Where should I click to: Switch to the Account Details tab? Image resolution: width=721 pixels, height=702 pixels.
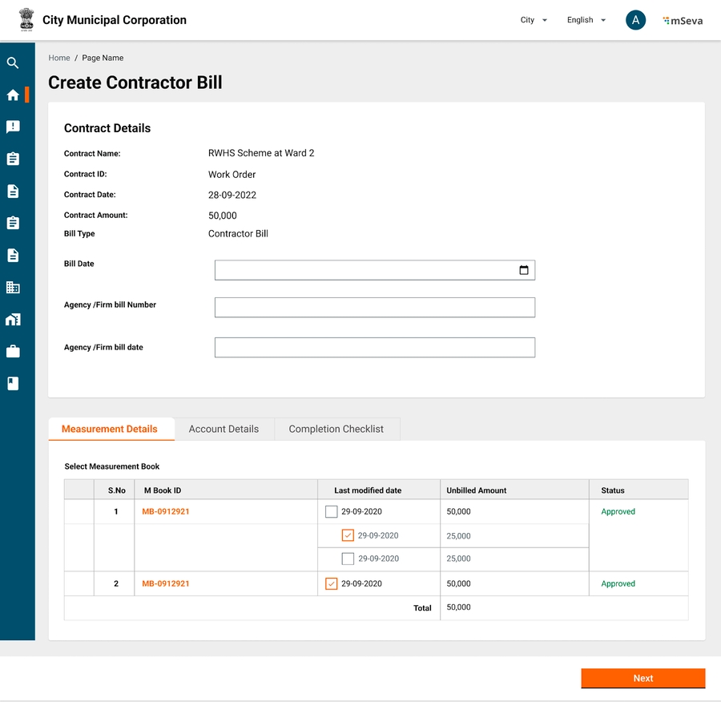coord(224,429)
